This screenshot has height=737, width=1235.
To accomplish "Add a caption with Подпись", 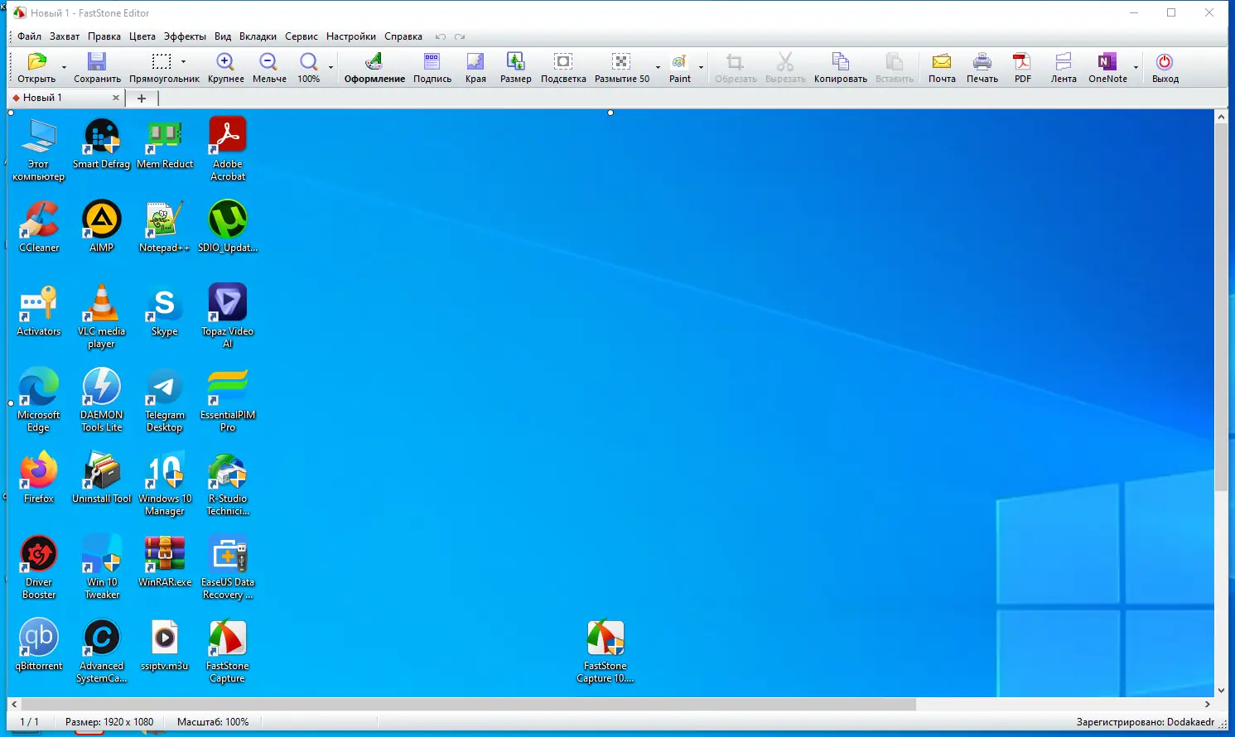I will click(x=432, y=68).
